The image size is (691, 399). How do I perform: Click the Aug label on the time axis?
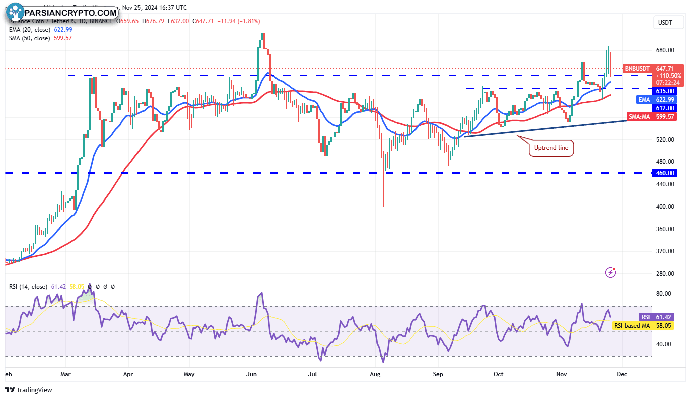coord(375,374)
